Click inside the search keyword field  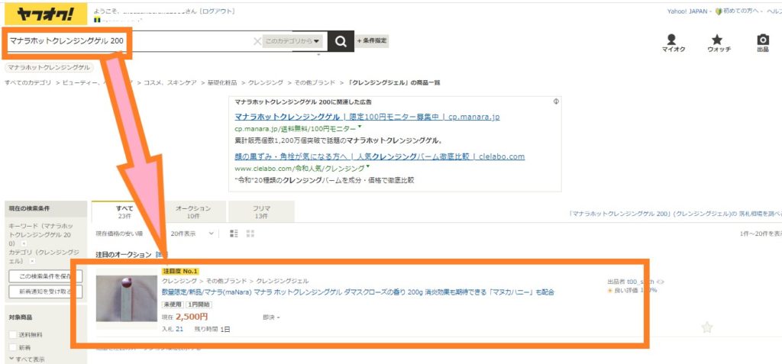click(130, 41)
